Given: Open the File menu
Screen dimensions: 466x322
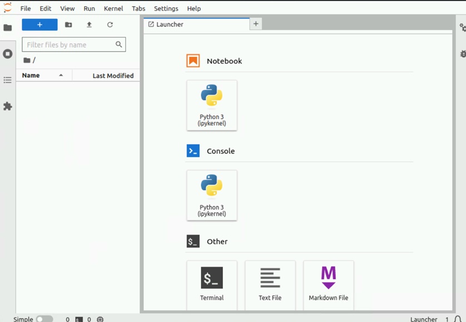Looking at the screenshot, I should click(26, 9).
